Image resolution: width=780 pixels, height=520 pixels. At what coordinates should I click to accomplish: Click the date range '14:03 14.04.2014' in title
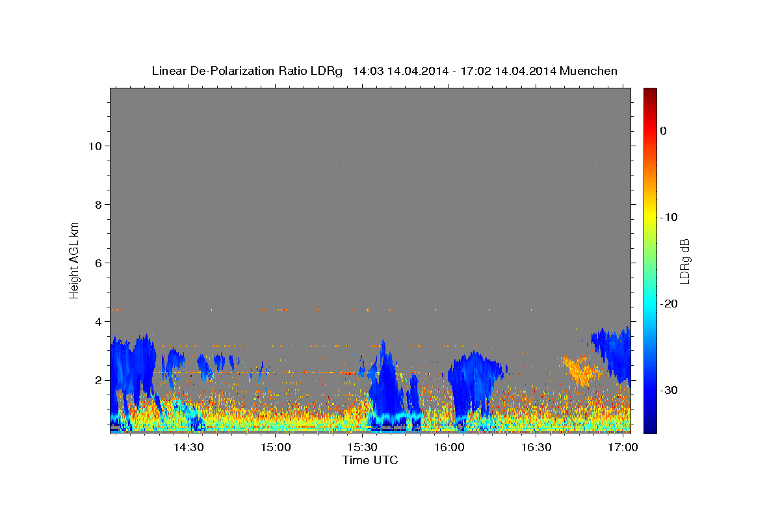pos(400,71)
